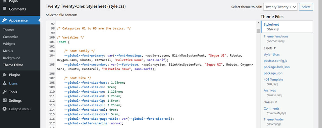The height and width of the screenshot is (128, 322).
Task: Click the Settings sliders icon
Action: click(4, 100)
